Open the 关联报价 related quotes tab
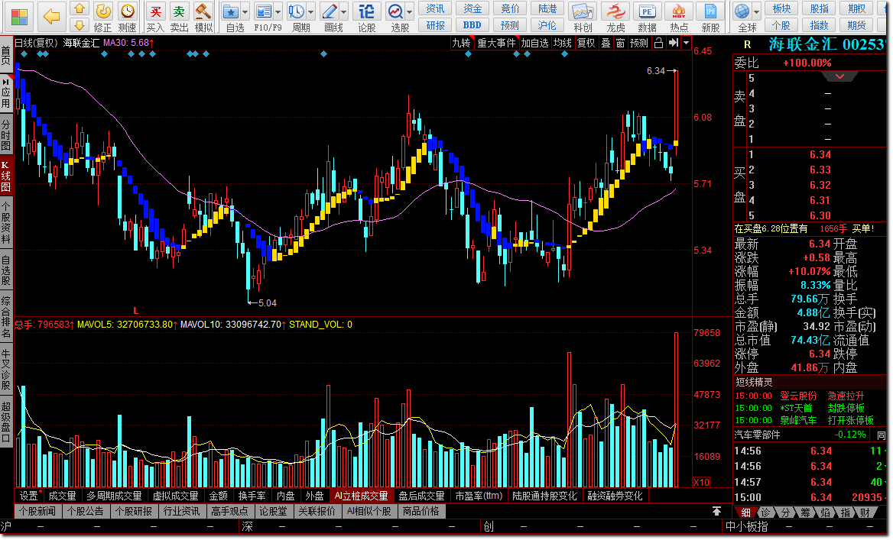This screenshot has width=893, height=540. point(317,511)
